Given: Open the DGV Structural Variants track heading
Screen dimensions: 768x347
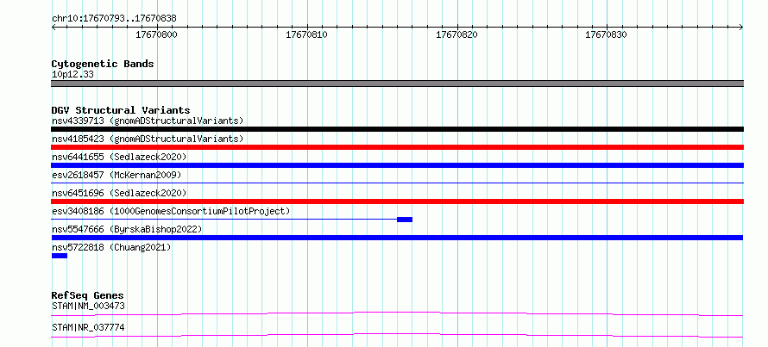Looking at the screenshot, I should pos(121,110).
